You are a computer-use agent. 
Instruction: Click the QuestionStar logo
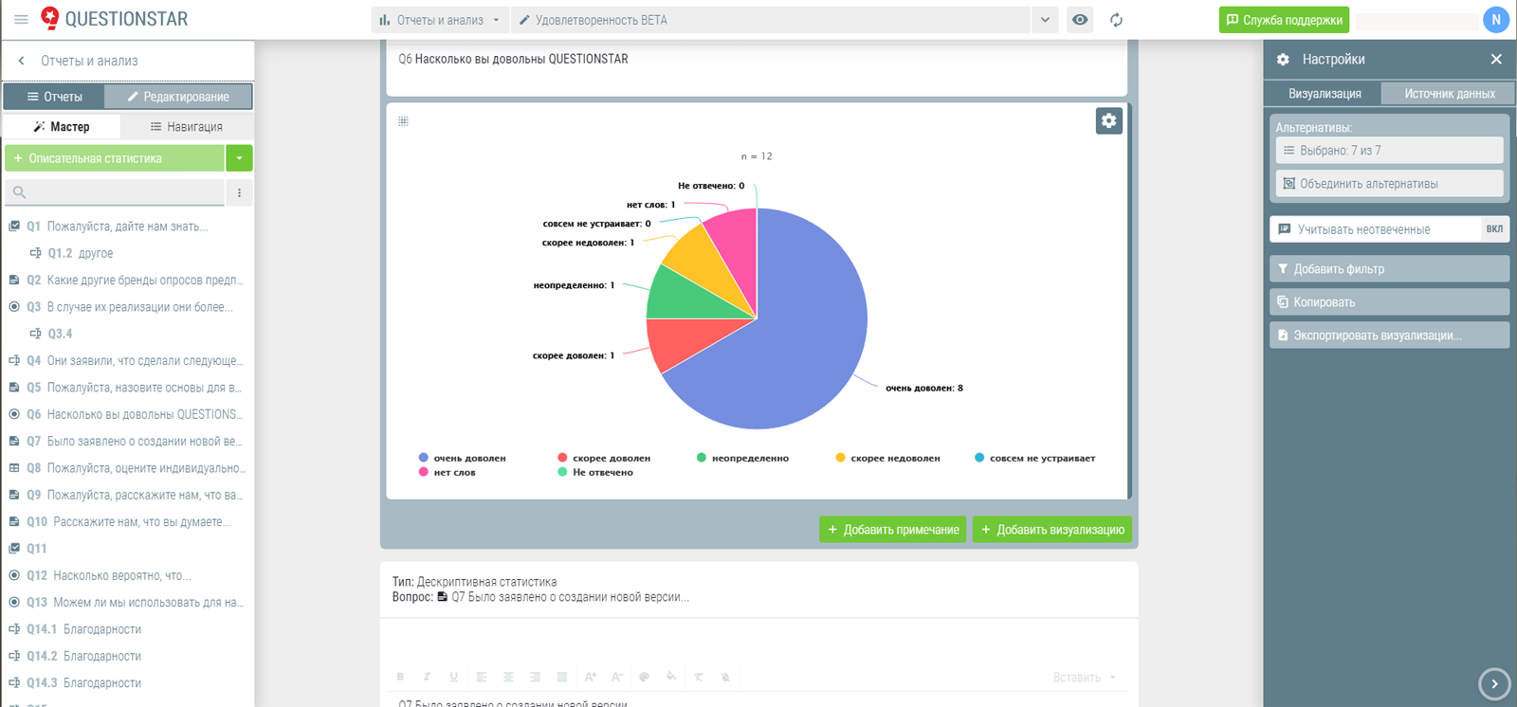point(114,19)
